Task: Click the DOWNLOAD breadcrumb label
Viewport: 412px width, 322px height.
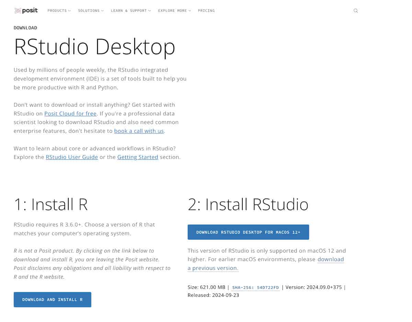Action: click(x=25, y=28)
